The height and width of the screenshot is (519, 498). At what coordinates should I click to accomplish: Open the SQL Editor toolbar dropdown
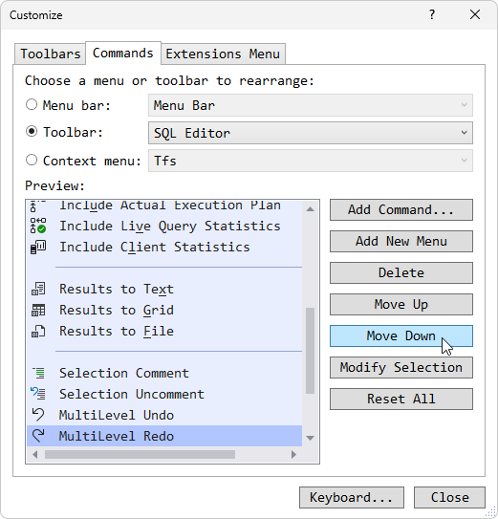tap(311, 133)
